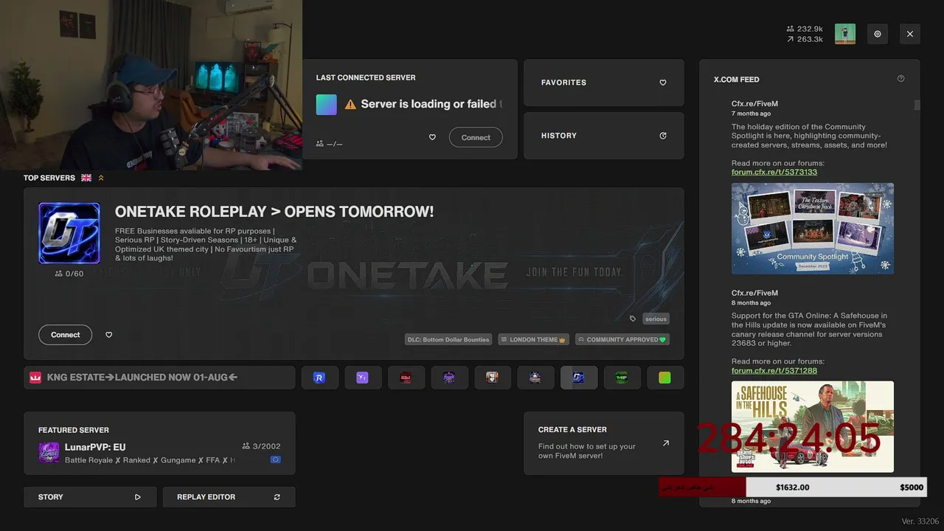
Task: Click the Story play arrow icon
Action: (138, 497)
